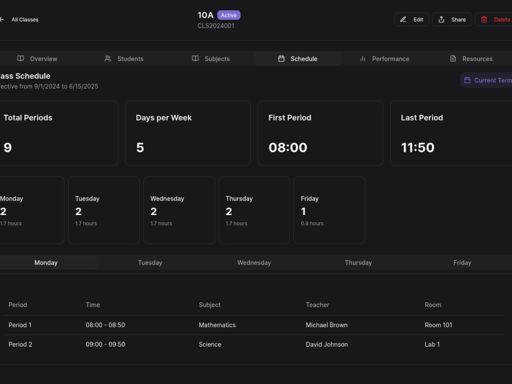Viewport: 512px width, 384px height.
Task: Click the Monday summary card
Action: pyautogui.click(x=32, y=210)
